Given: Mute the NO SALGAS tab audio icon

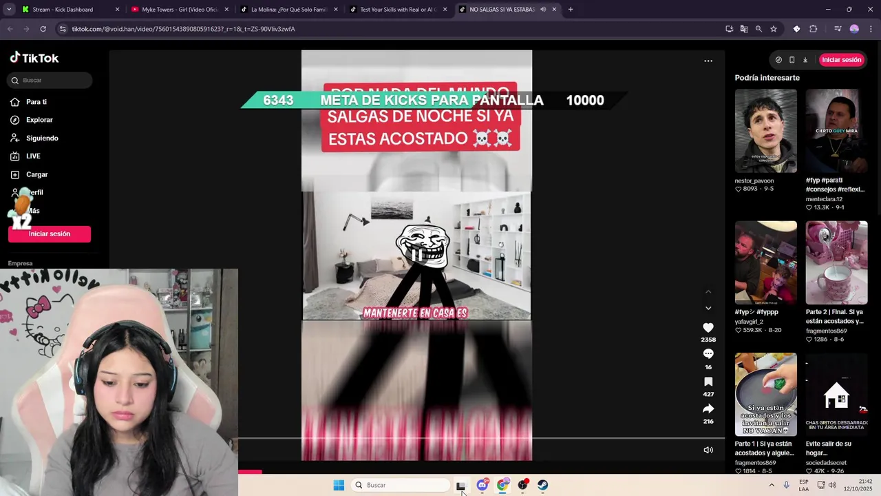Looking at the screenshot, I should [x=543, y=10].
